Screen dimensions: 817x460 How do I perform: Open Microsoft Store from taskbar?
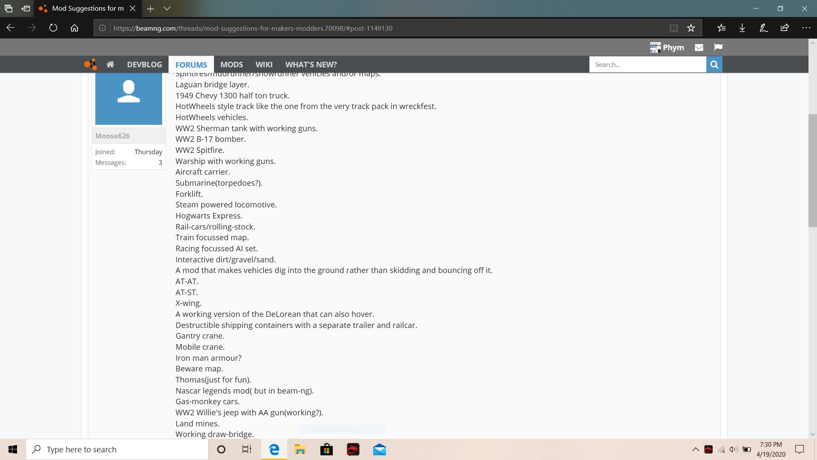[326, 449]
